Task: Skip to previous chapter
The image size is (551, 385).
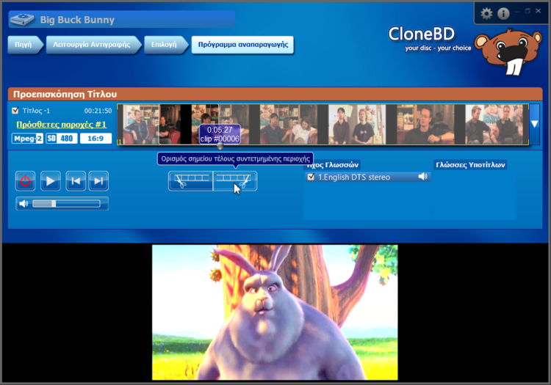Action: 76,181
